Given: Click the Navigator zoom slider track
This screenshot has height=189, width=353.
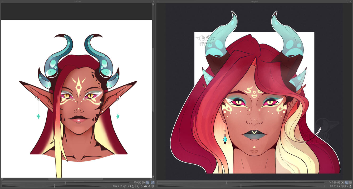Looking at the screenshot, I should [241, 182].
